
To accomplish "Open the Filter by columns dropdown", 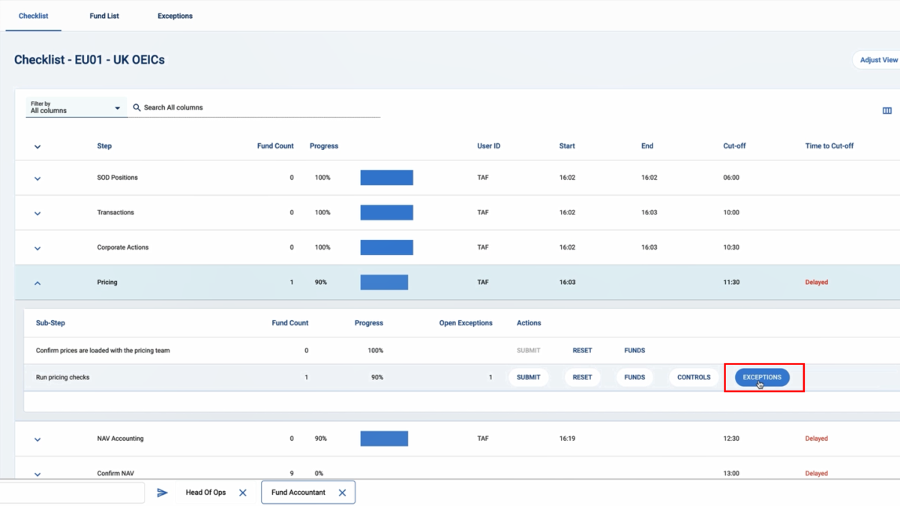I will pyautogui.click(x=75, y=108).
